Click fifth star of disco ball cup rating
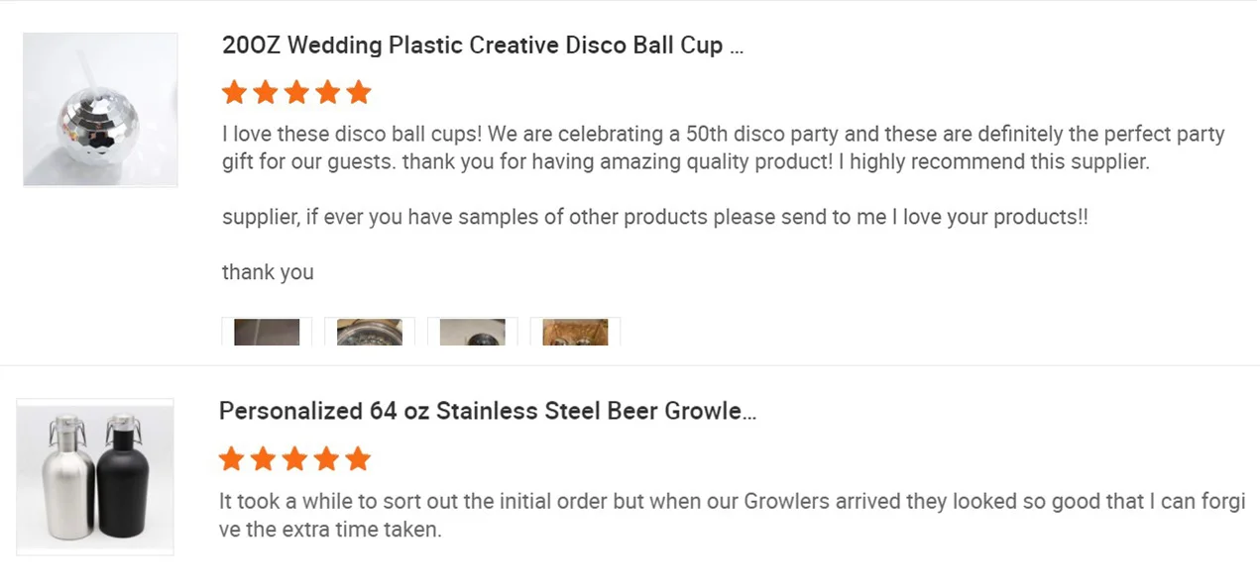Image resolution: width=1260 pixels, height=588 pixels. coord(359,93)
